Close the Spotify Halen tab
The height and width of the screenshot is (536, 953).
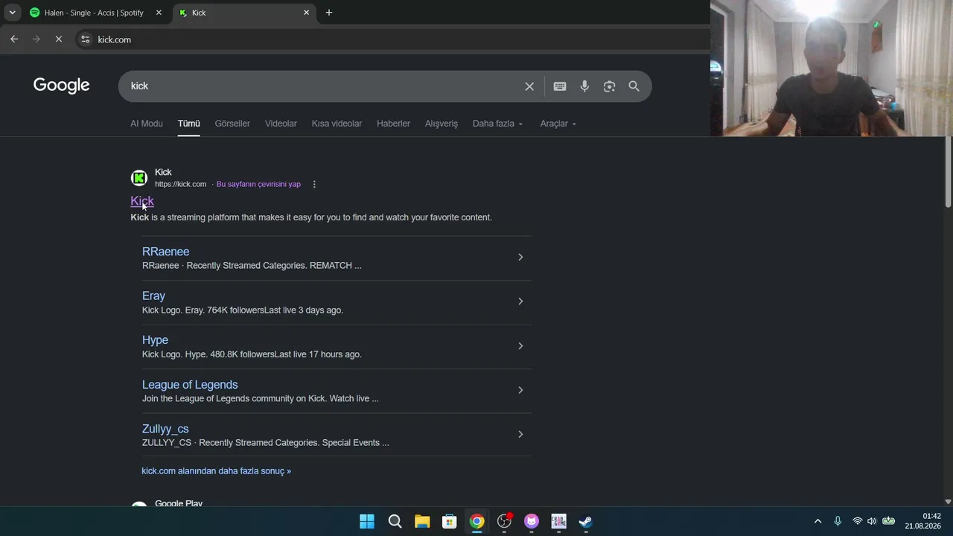[159, 13]
